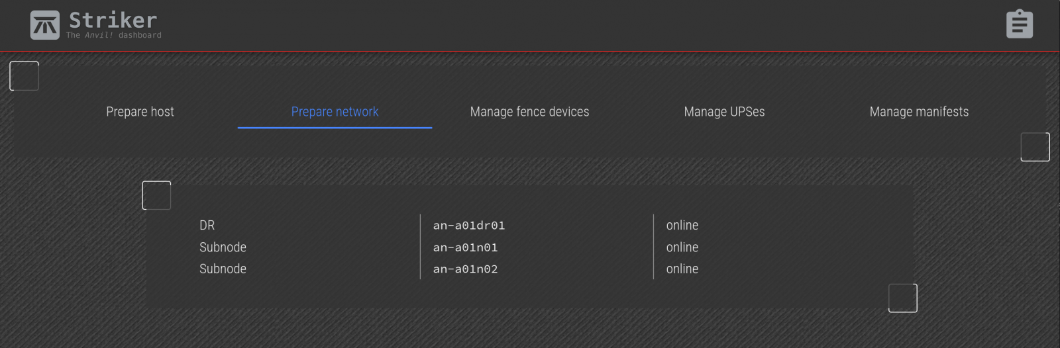Click Subnode label for an-a01n01

pos(223,247)
